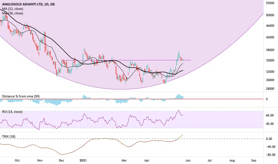
Task: Click the TRIX 0.00 axis value
Action: (269, 139)
